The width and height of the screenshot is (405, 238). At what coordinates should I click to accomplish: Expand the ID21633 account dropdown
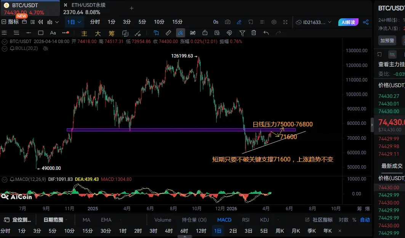tap(314, 22)
